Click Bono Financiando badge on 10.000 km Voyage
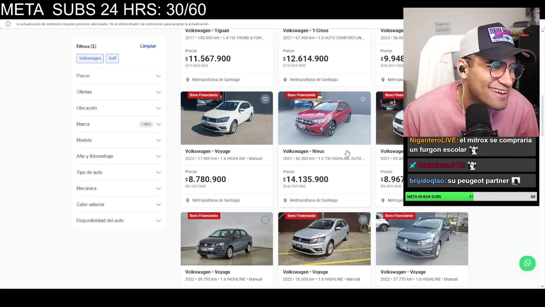This screenshot has width=545, height=307. click(301, 216)
